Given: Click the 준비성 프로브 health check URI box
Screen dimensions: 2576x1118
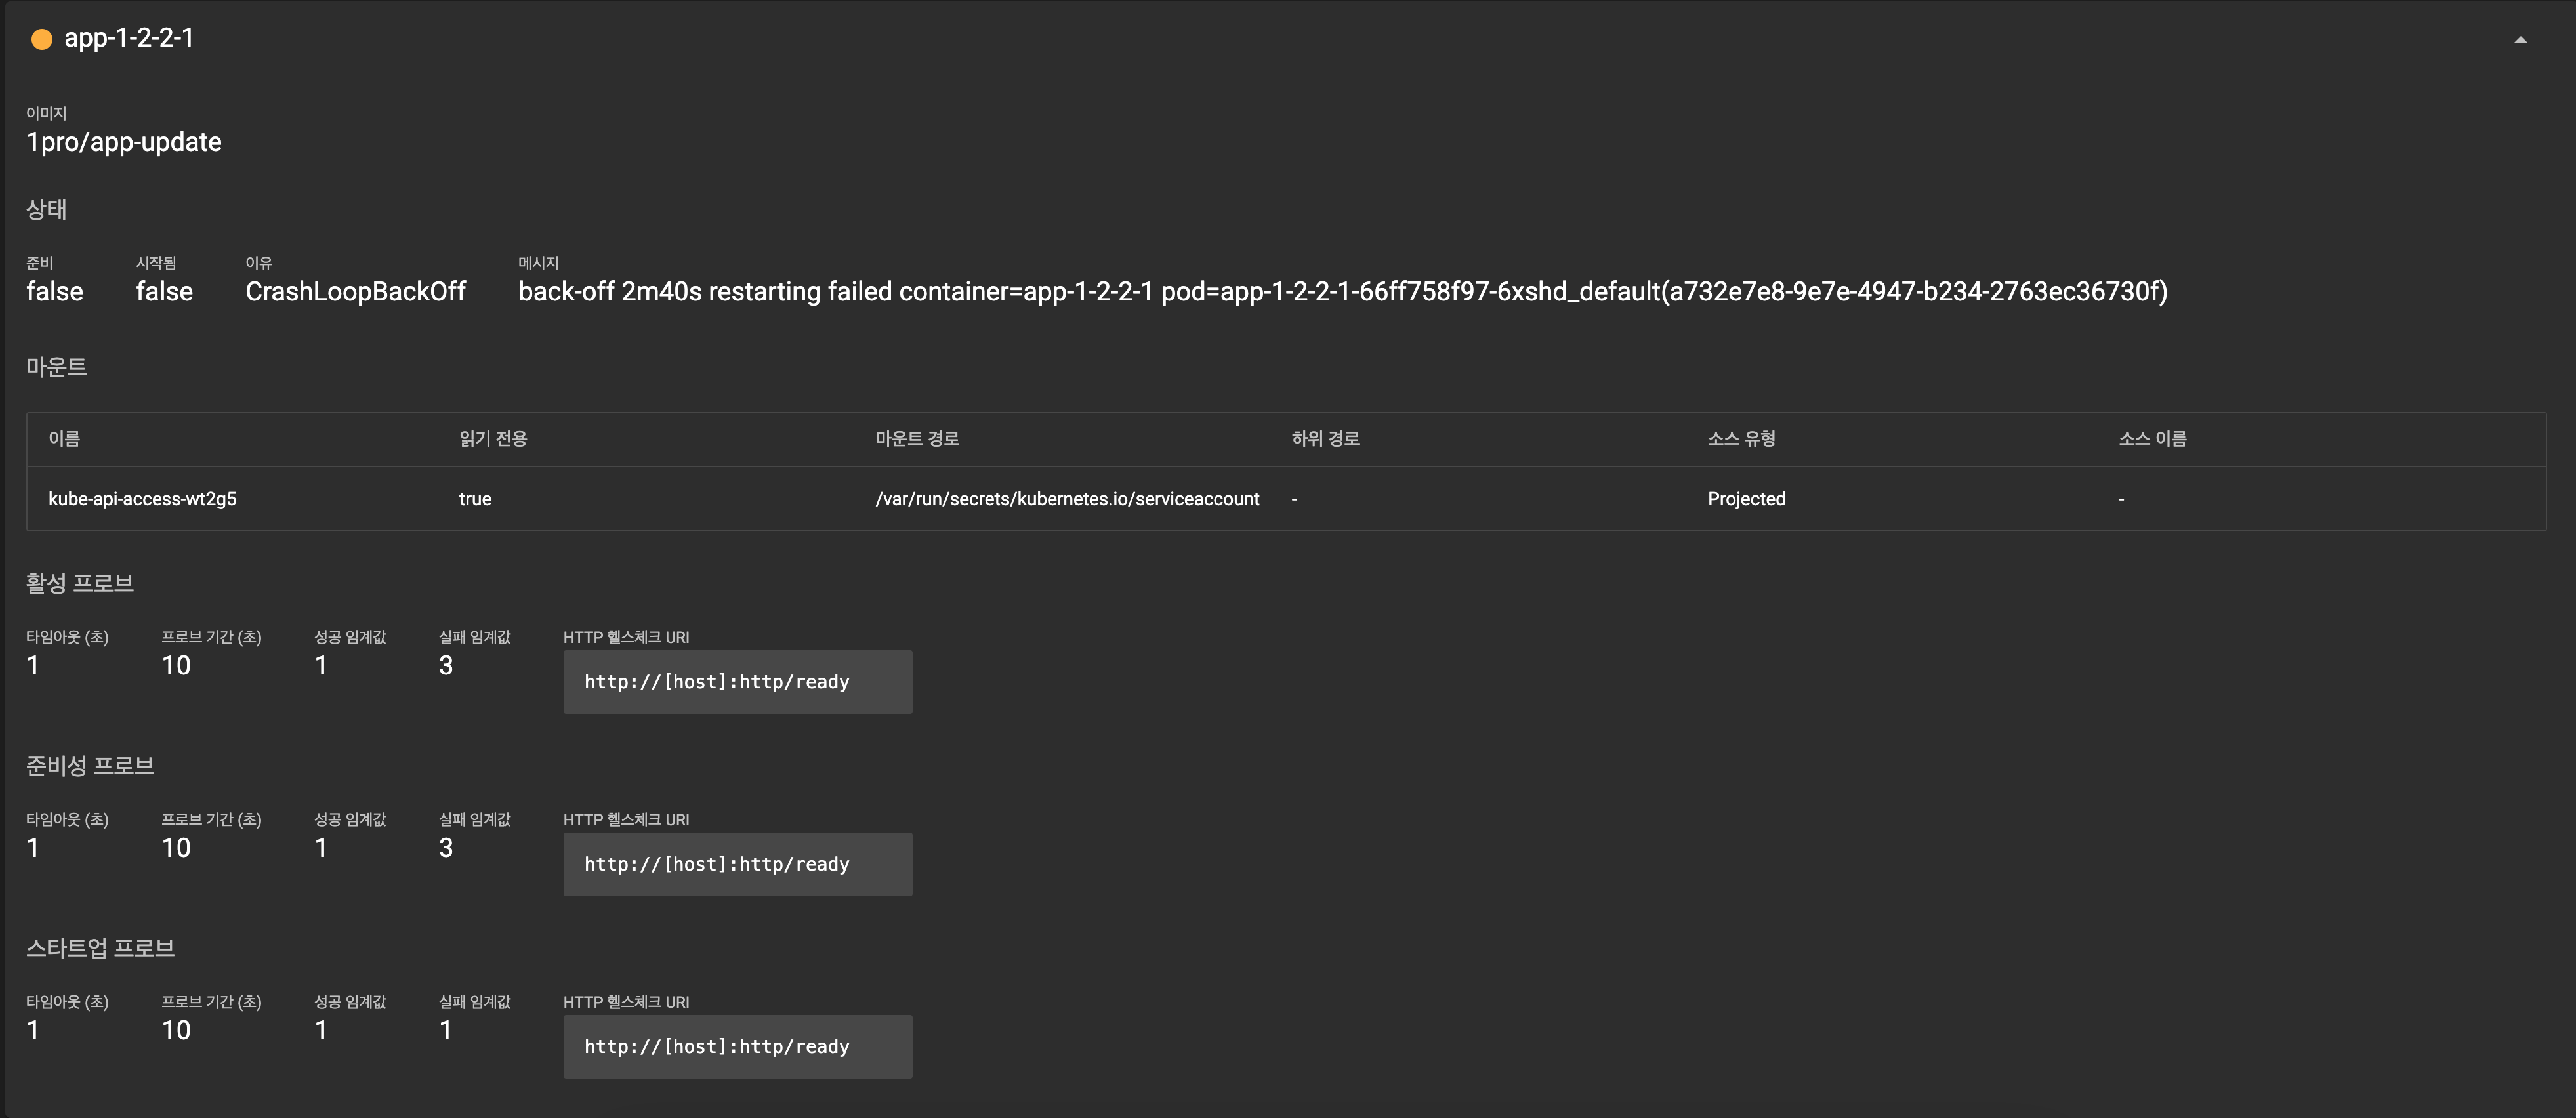Looking at the screenshot, I should point(736,863).
